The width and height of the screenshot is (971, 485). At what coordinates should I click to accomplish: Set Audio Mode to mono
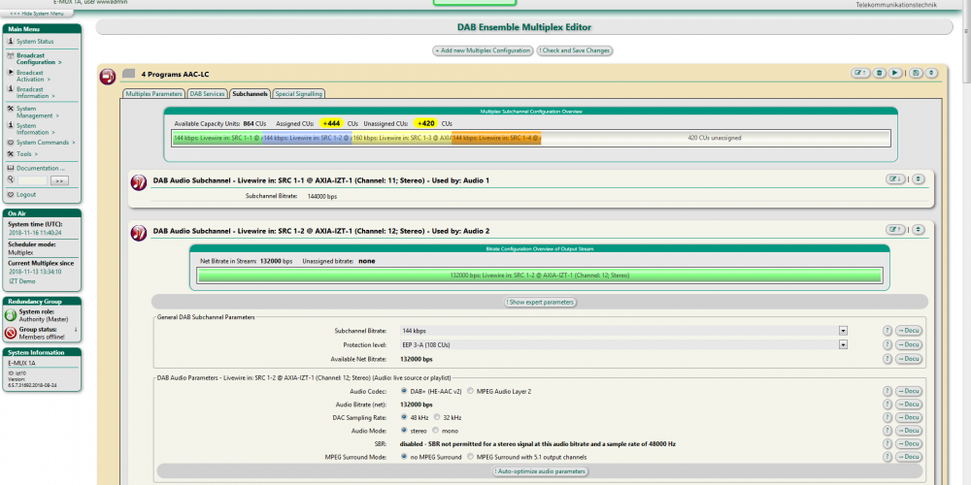point(436,430)
